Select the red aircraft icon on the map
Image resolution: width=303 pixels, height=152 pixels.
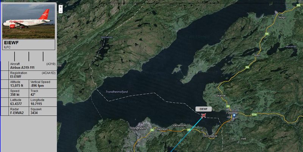[x=203, y=115]
